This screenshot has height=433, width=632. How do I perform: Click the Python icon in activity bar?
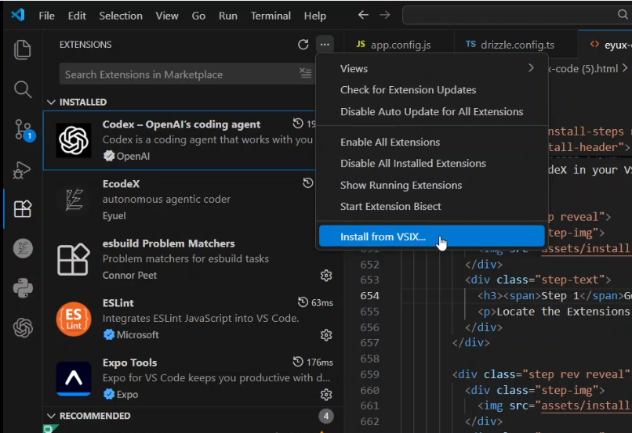(x=23, y=288)
